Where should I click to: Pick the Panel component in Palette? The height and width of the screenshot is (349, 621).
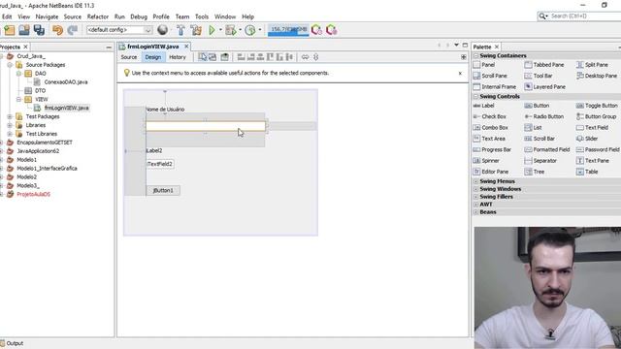(x=488, y=65)
